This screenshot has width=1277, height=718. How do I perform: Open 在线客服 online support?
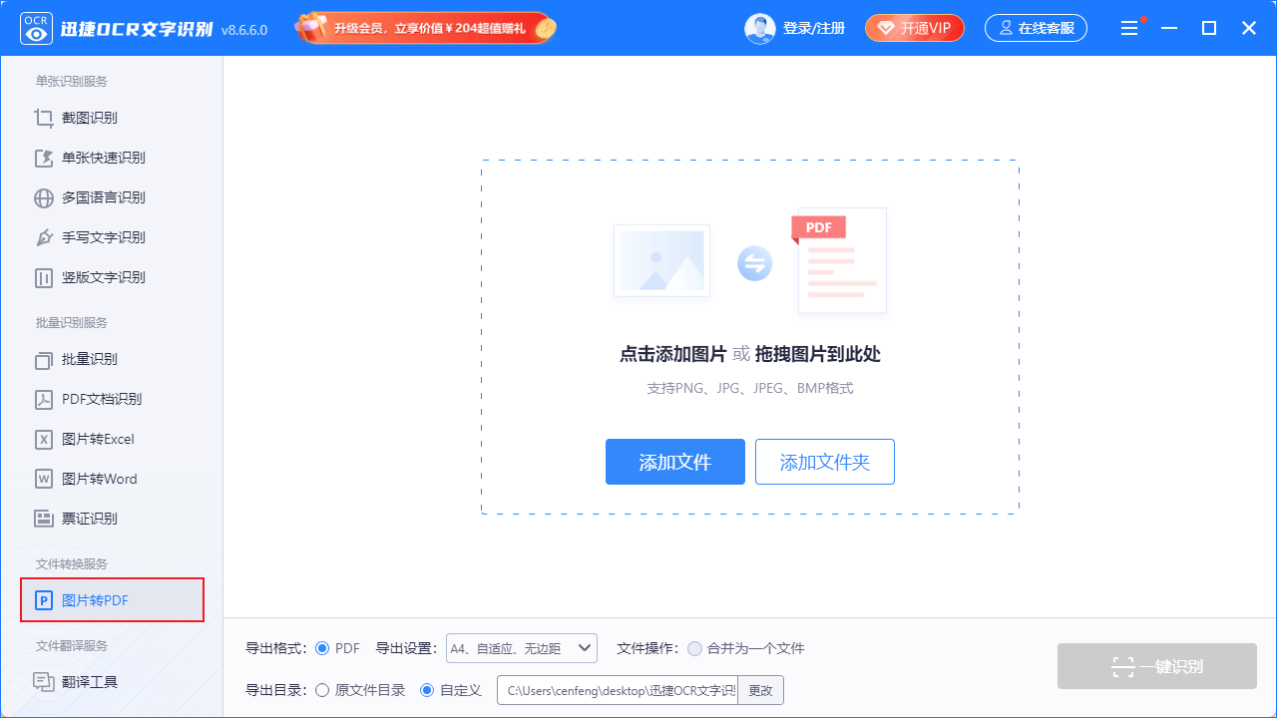pyautogui.click(x=1037, y=28)
